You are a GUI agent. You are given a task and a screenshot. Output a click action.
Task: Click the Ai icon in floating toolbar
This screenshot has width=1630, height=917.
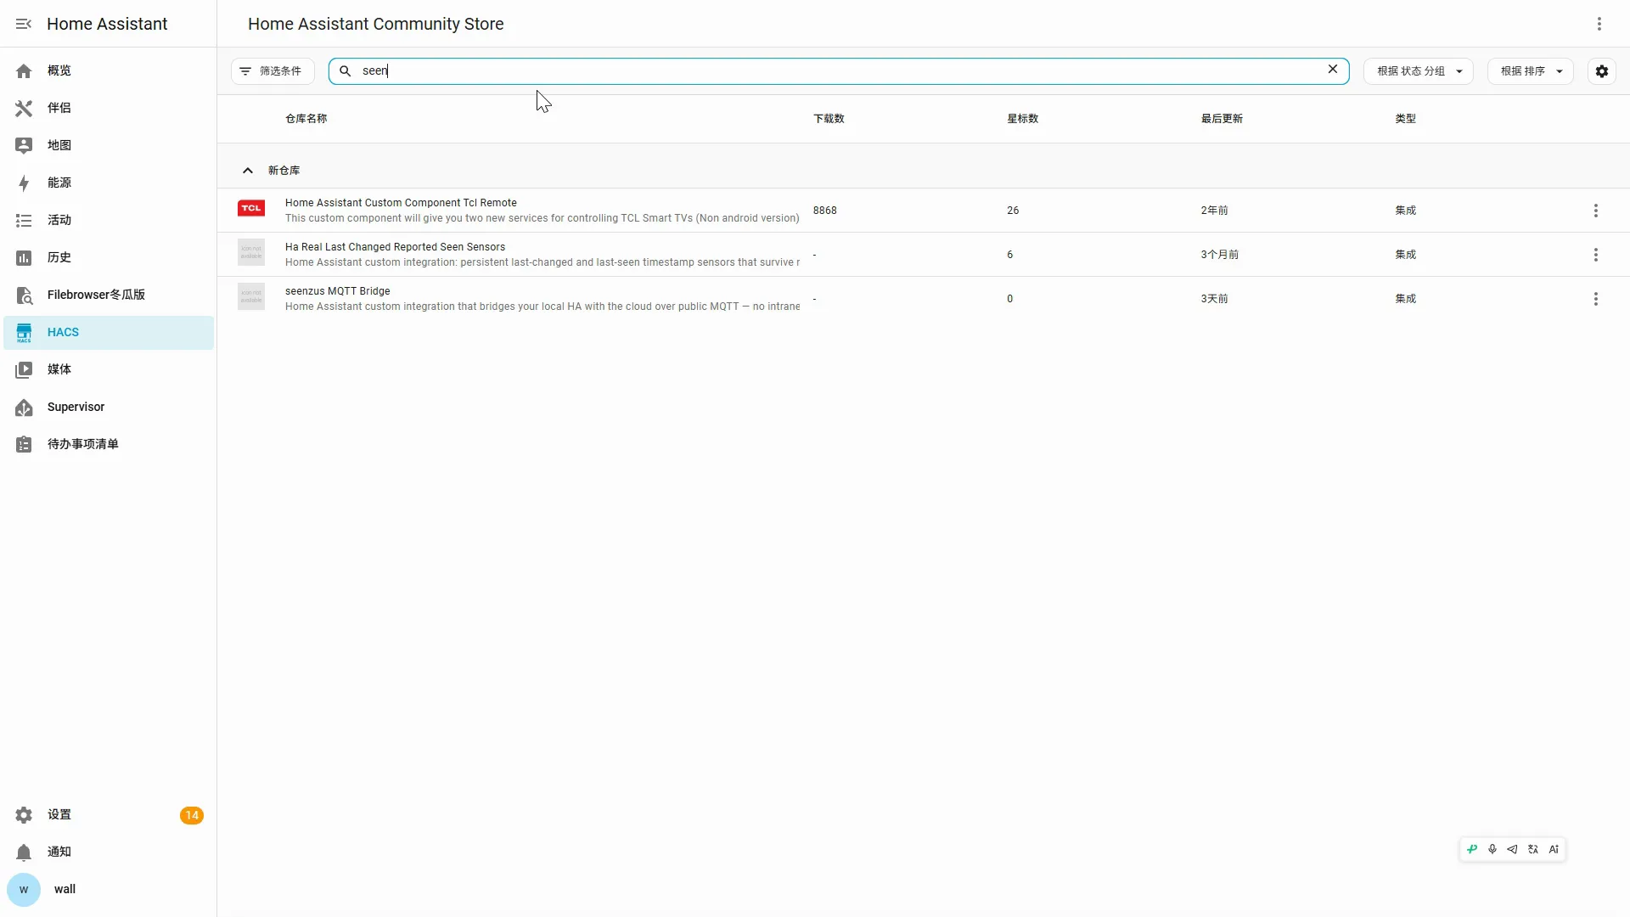1554,849
